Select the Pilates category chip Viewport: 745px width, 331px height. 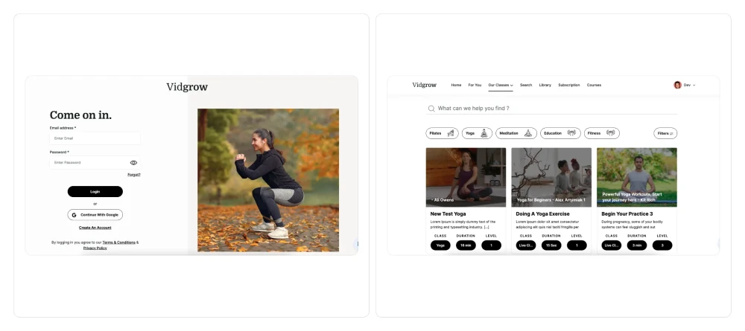click(442, 133)
